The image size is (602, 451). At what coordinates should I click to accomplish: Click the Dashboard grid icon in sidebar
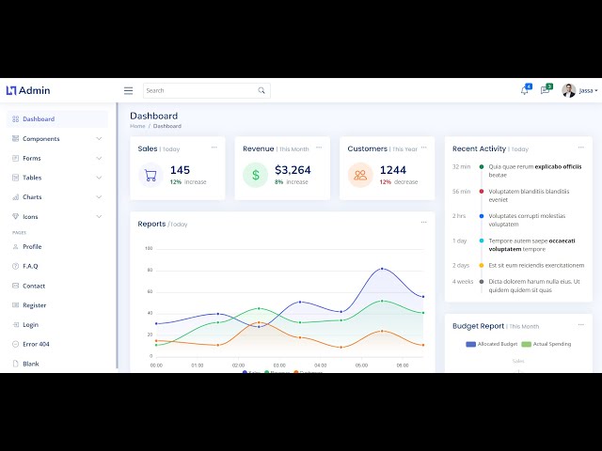tap(15, 119)
